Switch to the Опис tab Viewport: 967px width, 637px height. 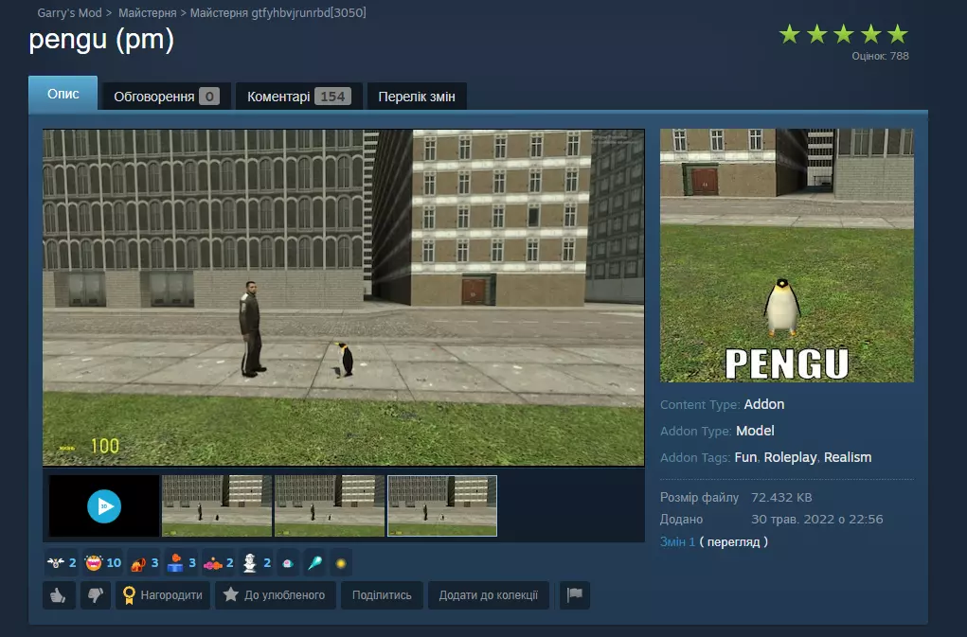pos(63,94)
